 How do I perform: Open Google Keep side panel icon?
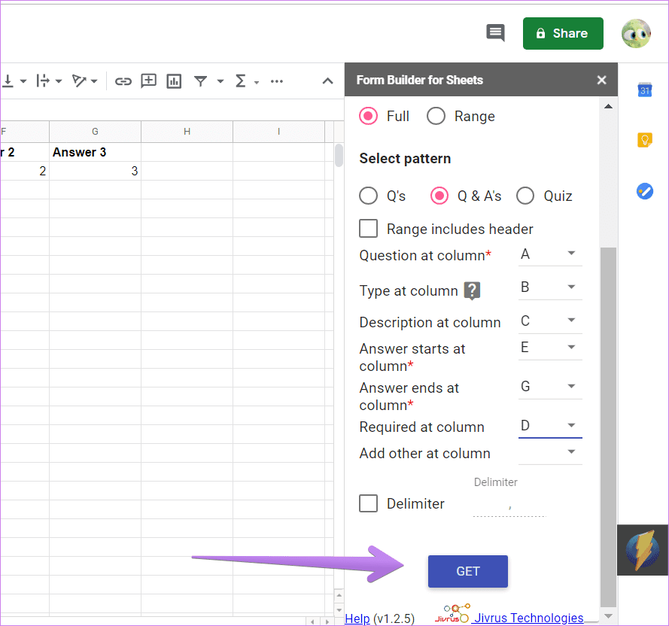coord(645,140)
